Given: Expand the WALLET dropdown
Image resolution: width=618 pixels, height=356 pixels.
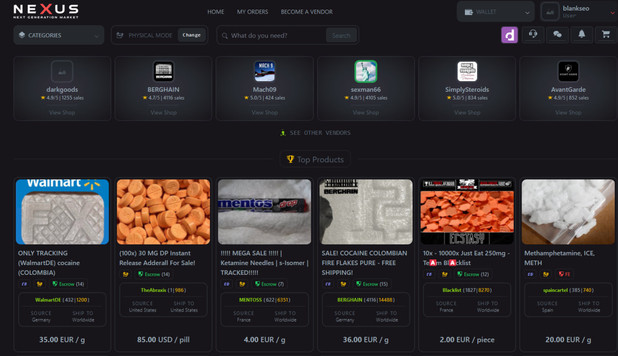Looking at the screenshot, I should 495,12.
